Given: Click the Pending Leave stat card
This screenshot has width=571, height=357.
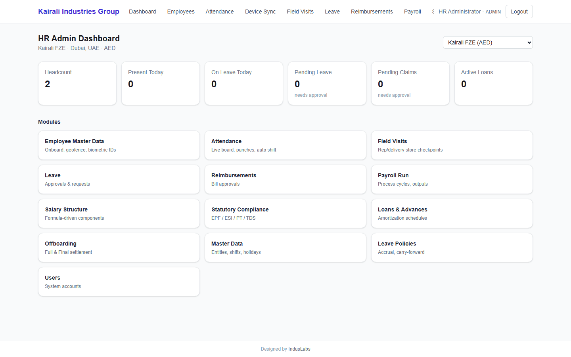Looking at the screenshot, I should pyautogui.click(x=327, y=83).
